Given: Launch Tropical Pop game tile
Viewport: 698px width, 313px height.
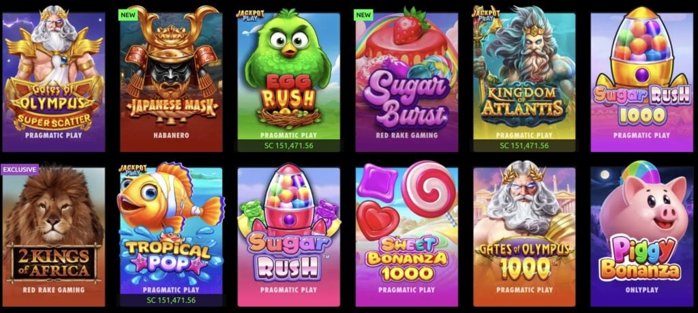Looking at the screenshot, I should [x=171, y=234].
